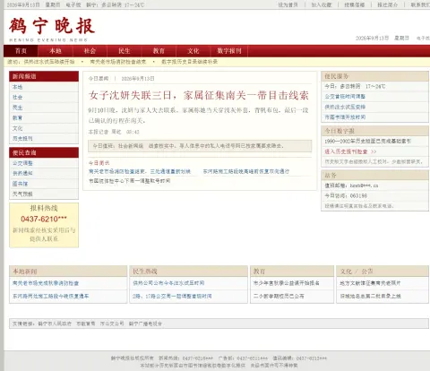Image resolution: width=430 pixels, height=371 pixels.
Task: Visit the 市教育局 friendly link
Action: [86, 324]
